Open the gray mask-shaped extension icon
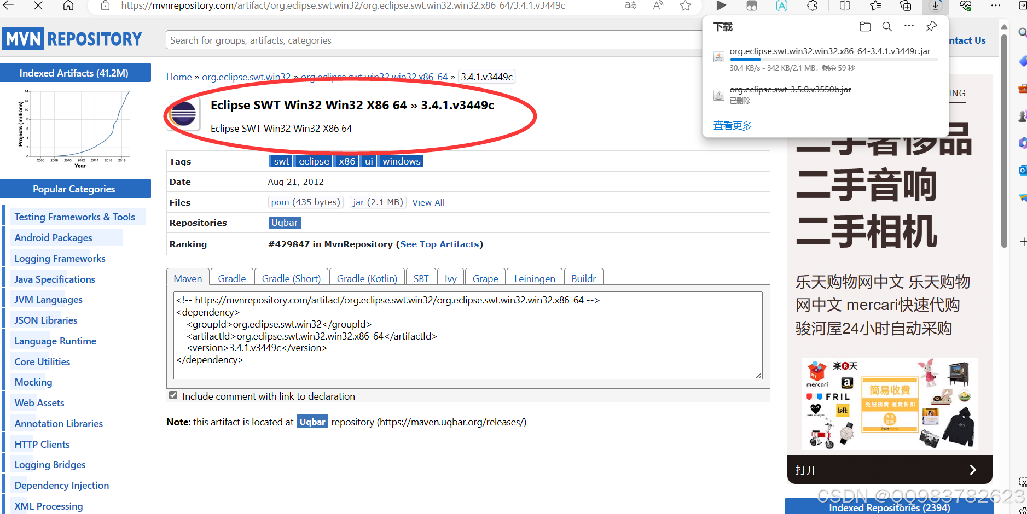 [x=752, y=5]
